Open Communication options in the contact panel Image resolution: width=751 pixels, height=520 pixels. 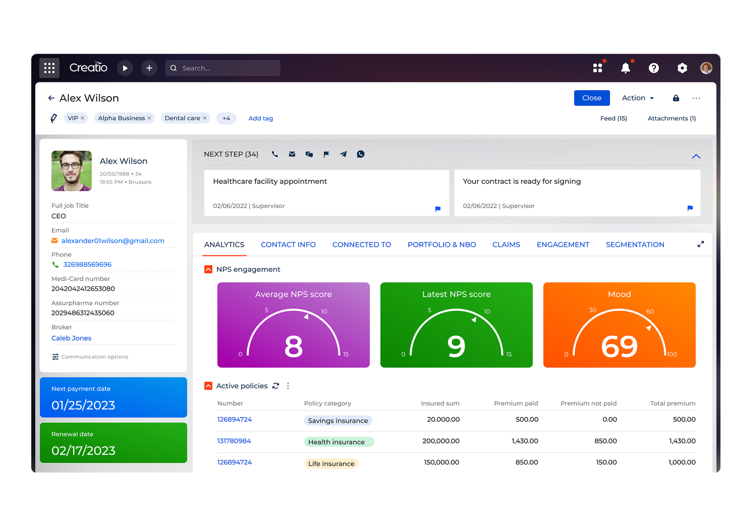coord(94,357)
